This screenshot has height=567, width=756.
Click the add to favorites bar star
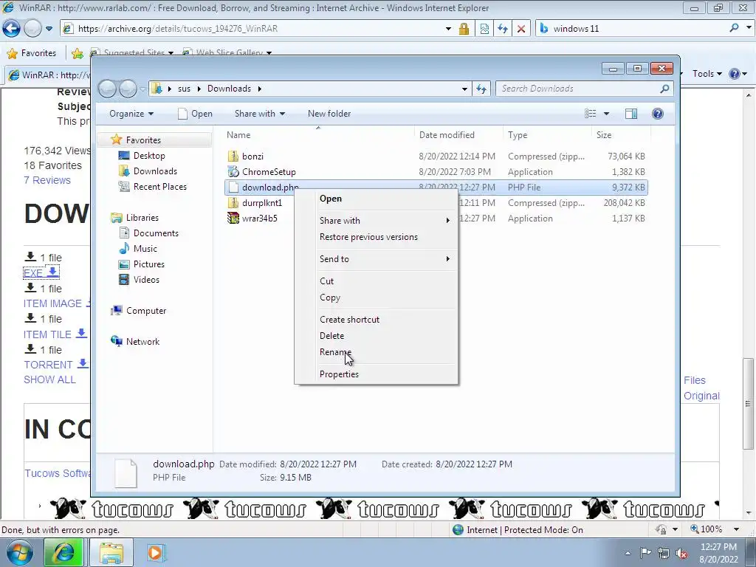point(77,53)
